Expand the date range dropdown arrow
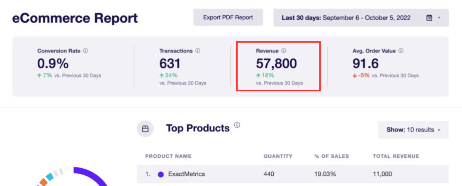 (x=439, y=18)
